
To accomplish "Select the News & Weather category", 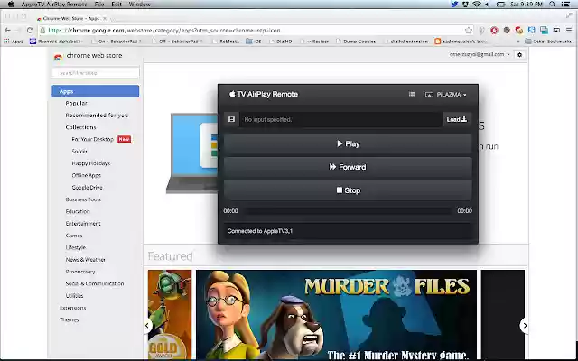I will (x=85, y=260).
